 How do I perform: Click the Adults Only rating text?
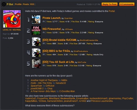[x=98, y=55]
